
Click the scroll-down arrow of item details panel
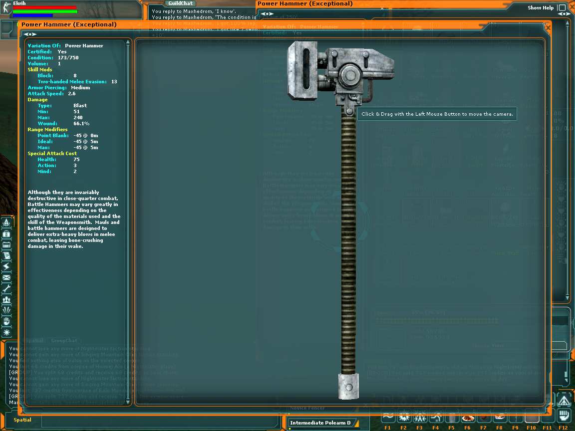coord(128,402)
